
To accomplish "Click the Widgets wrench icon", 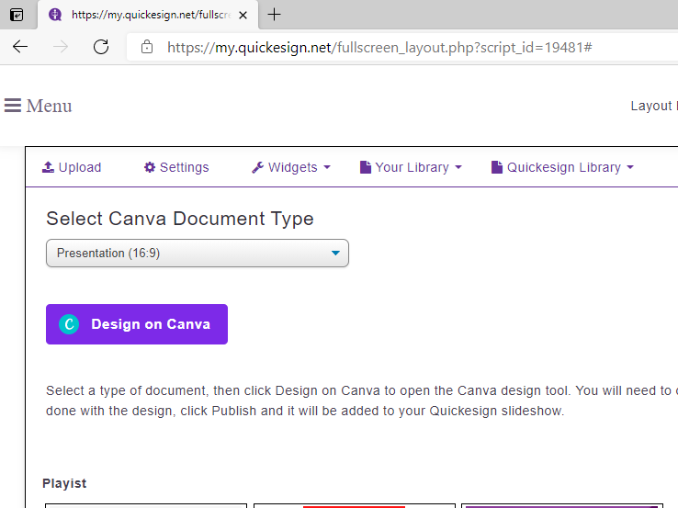I will tap(258, 167).
